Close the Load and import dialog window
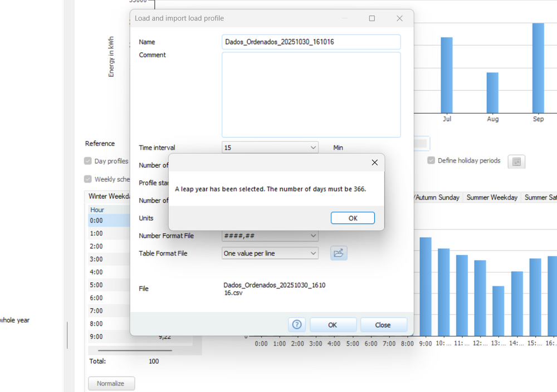Image resolution: width=557 pixels, height=392 pixels. (399, 18)
